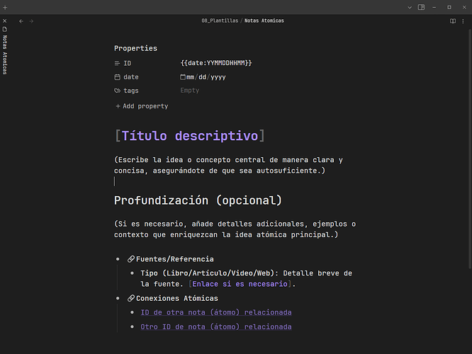Click the Notas Atomicas title breadcrumb
Viewport: 472px width, 354px height.
click(x=264, y=21)
